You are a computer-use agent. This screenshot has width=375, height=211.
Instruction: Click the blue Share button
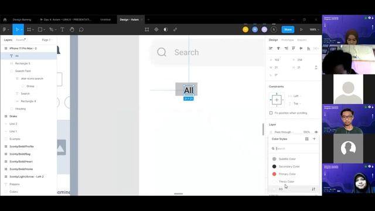[x=288, y=29]
